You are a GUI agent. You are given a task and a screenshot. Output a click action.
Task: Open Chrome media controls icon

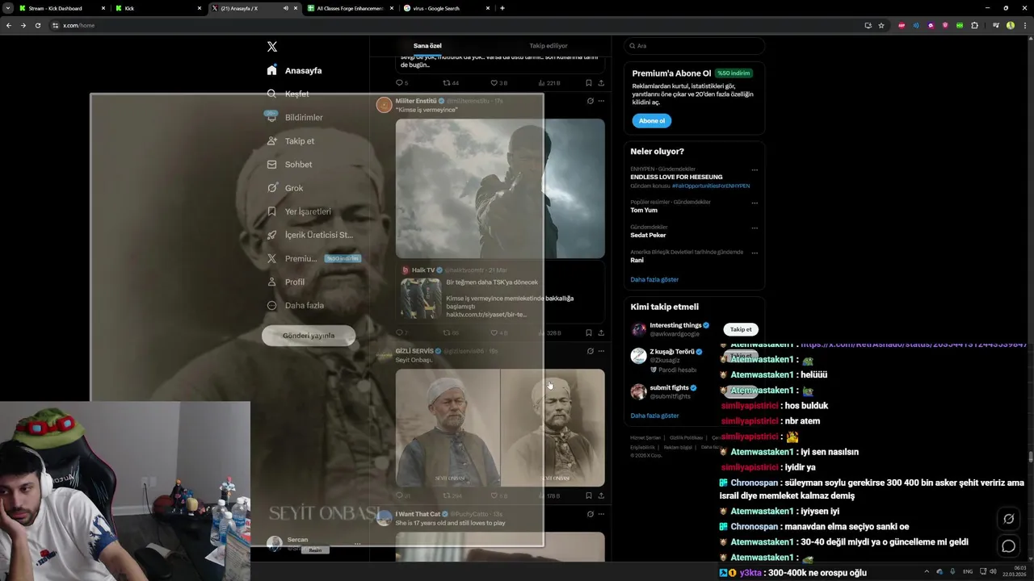(x=996, y=25)
